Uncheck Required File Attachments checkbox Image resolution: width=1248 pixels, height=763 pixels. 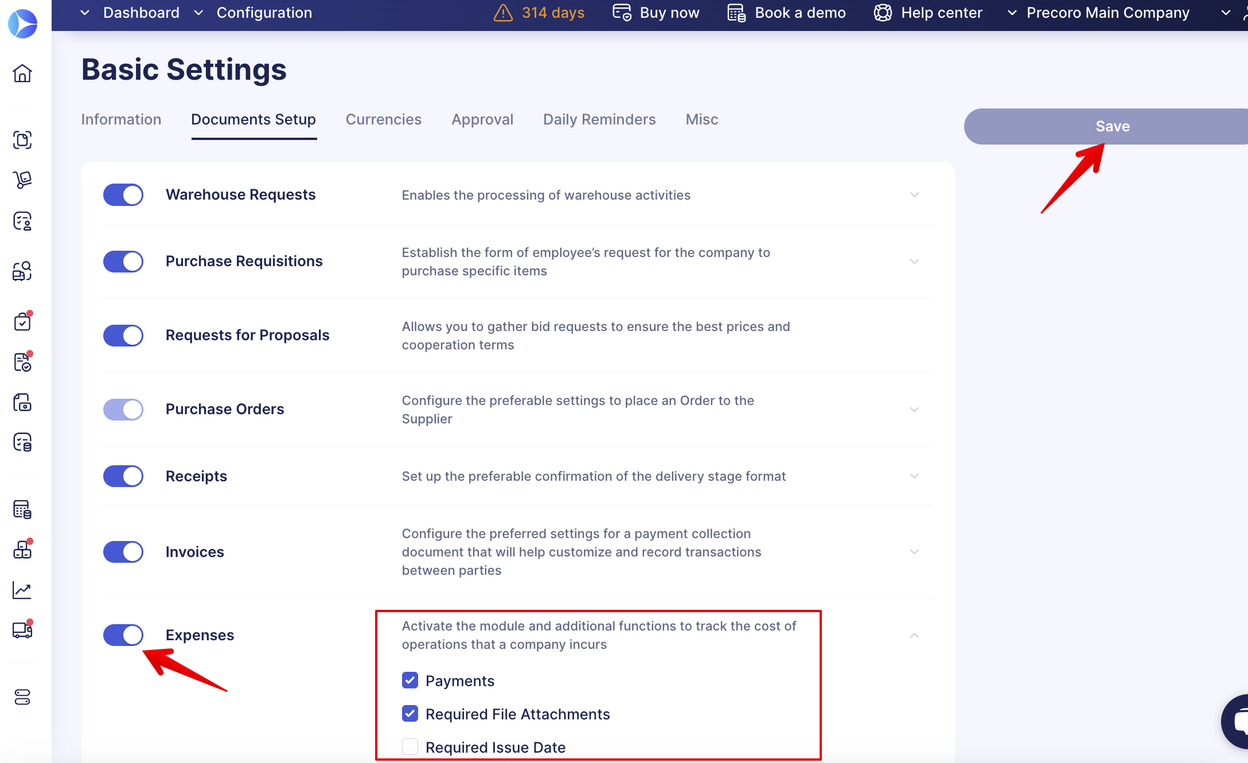tap(410, 714)
